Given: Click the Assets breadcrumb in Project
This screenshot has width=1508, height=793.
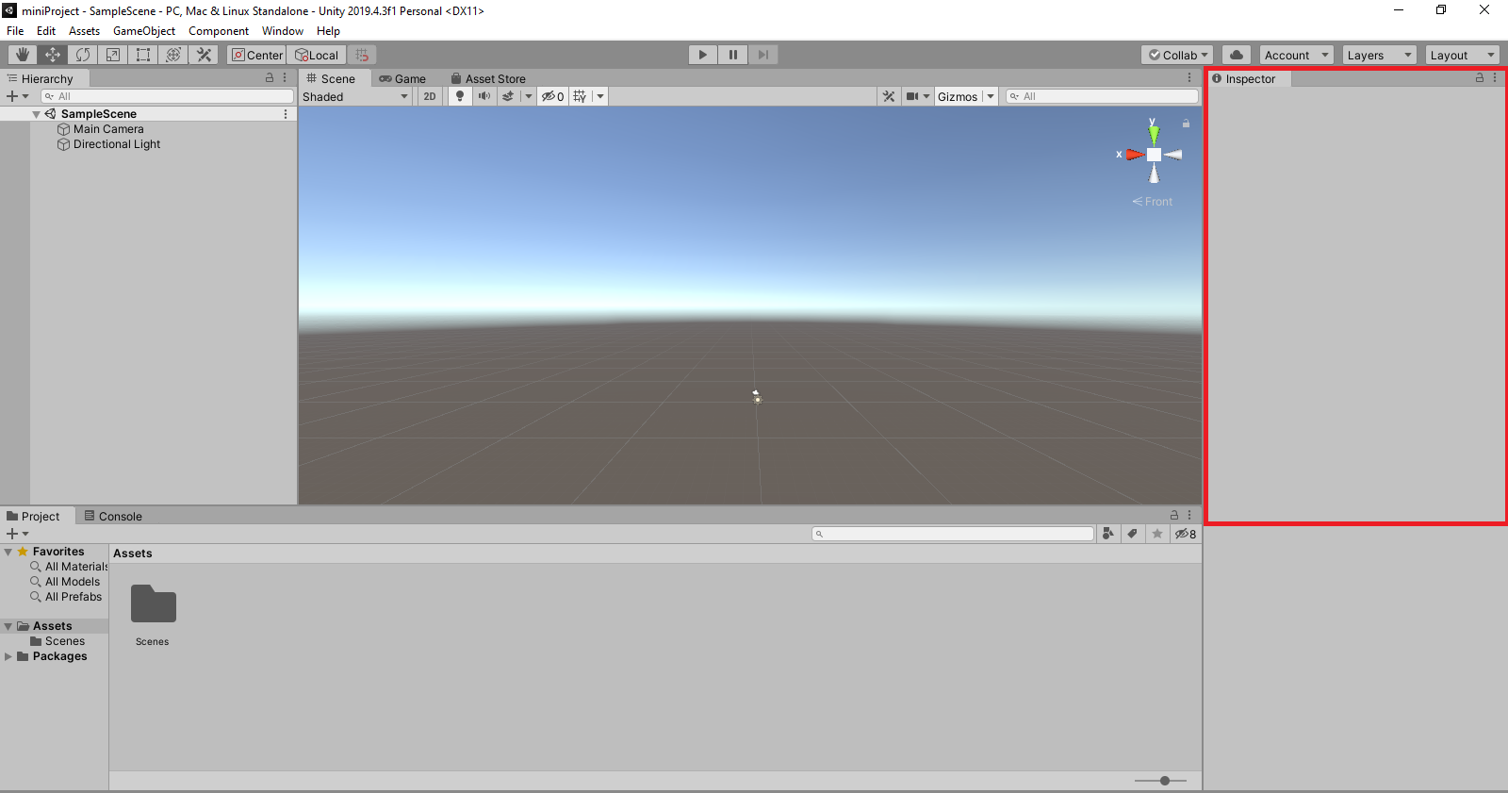Looking at the screenshot, I should [x=133, y=553].
